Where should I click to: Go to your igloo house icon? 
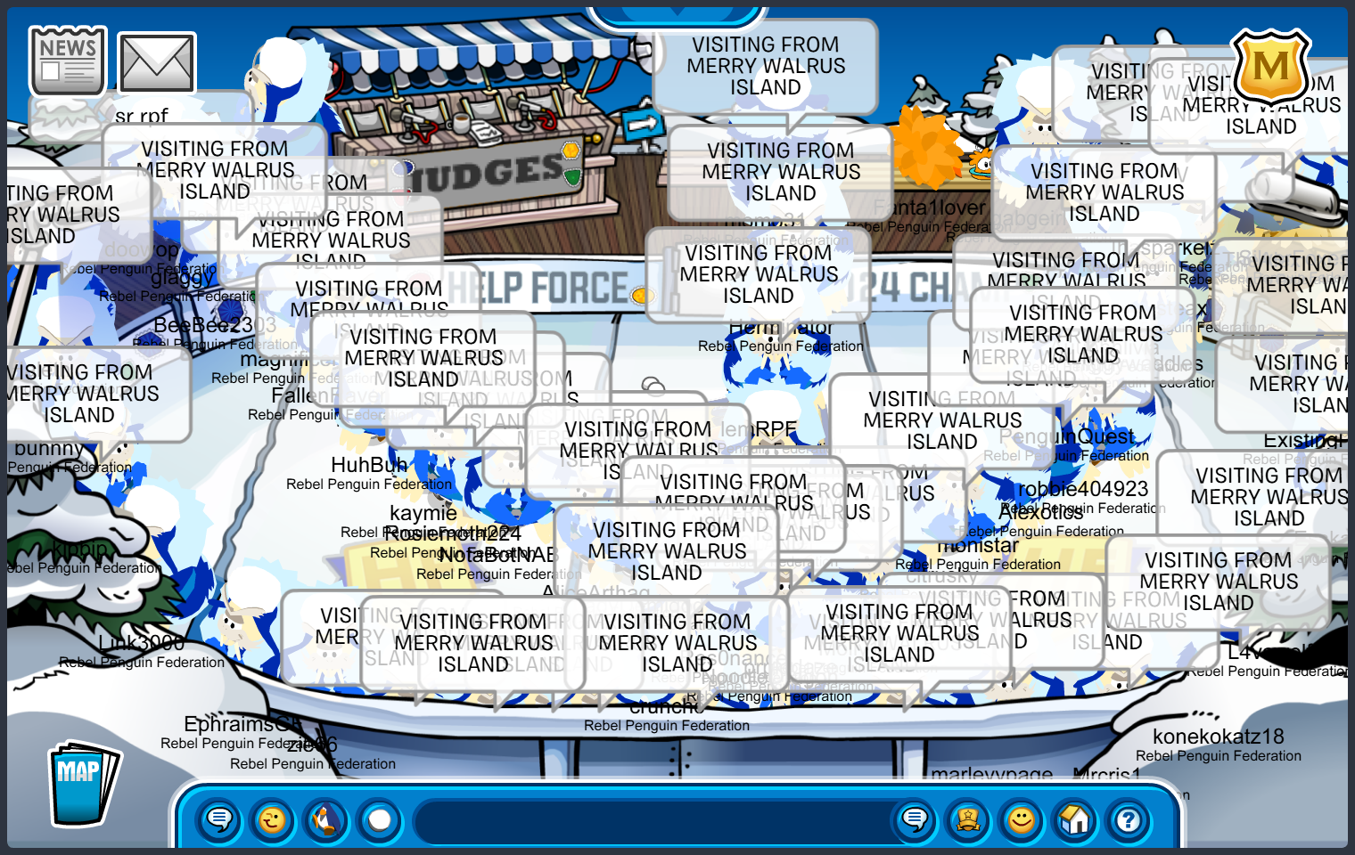click(1075, 819)
